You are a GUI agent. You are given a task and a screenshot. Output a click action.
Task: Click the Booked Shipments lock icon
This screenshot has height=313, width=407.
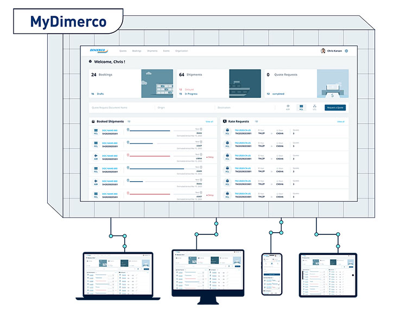pyautogui.click(x=93, y=121)
